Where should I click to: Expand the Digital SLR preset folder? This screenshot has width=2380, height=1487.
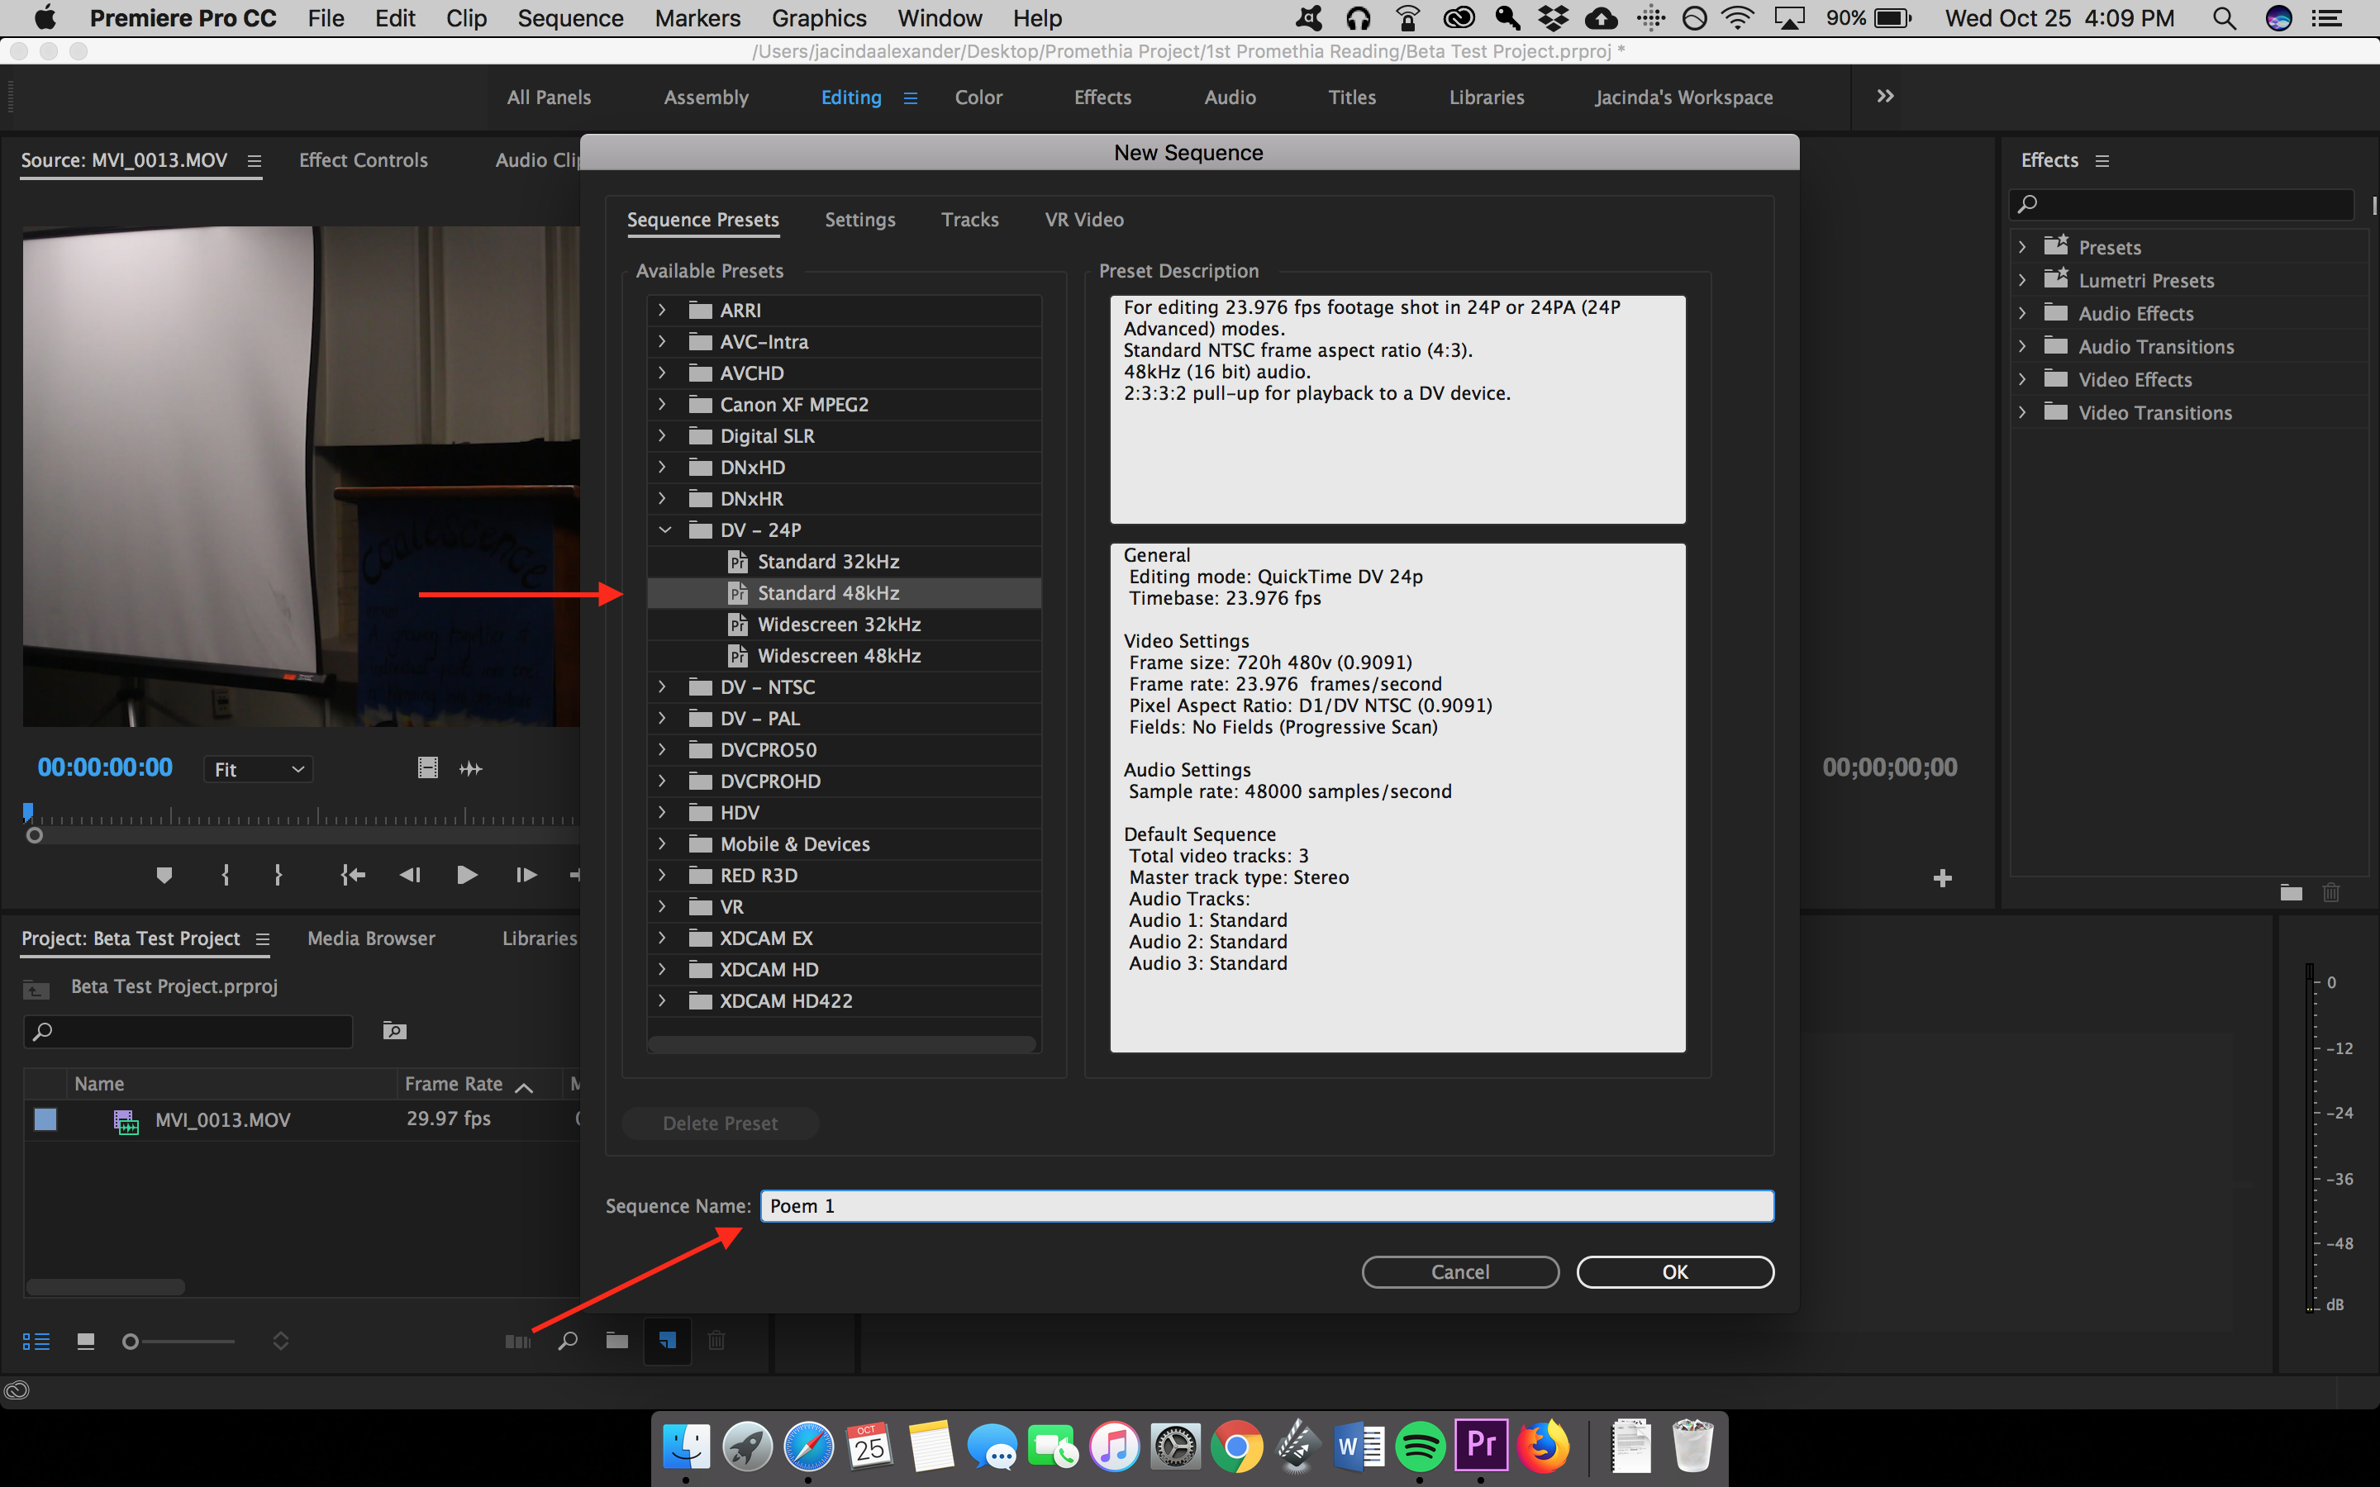coord(663,435)
